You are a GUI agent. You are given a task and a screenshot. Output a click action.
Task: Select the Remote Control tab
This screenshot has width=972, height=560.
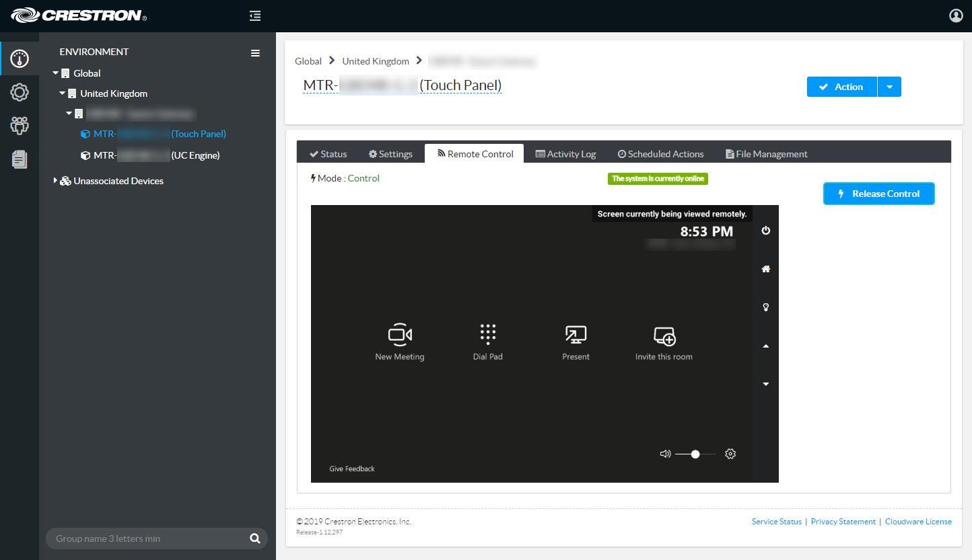click(475, 153)
